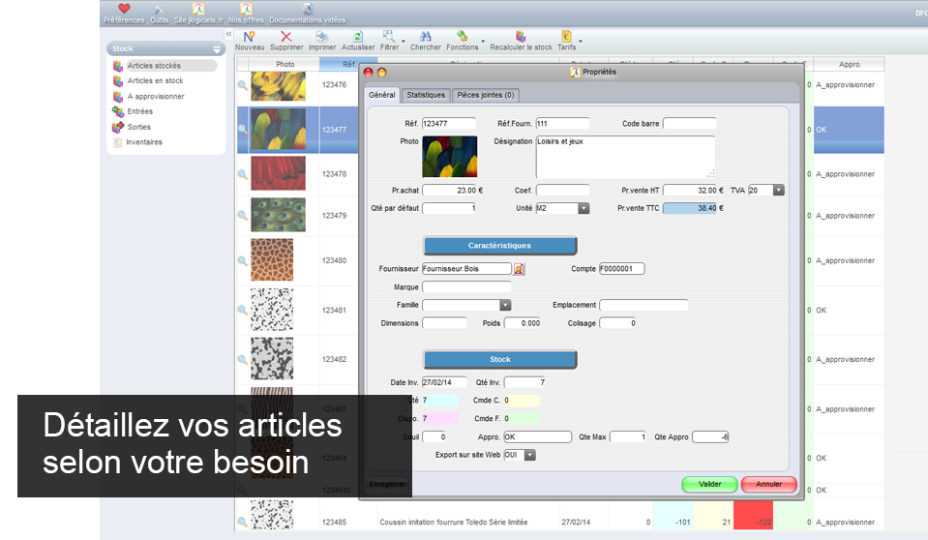Click the Imprimer printer icon
Viewport: 928px width, 540px height.
pos(322,37)
